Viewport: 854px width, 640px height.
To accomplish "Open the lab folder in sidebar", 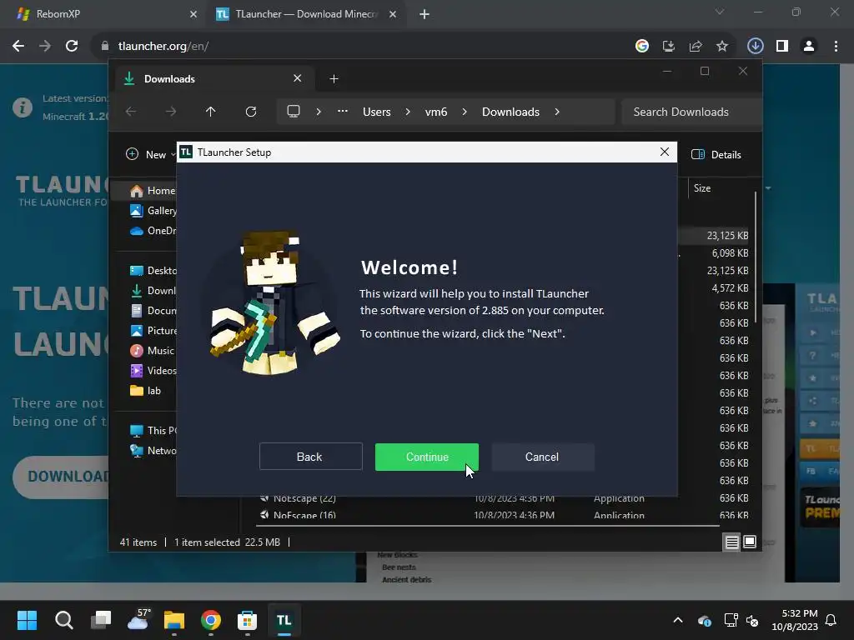I will click(146, 391).
